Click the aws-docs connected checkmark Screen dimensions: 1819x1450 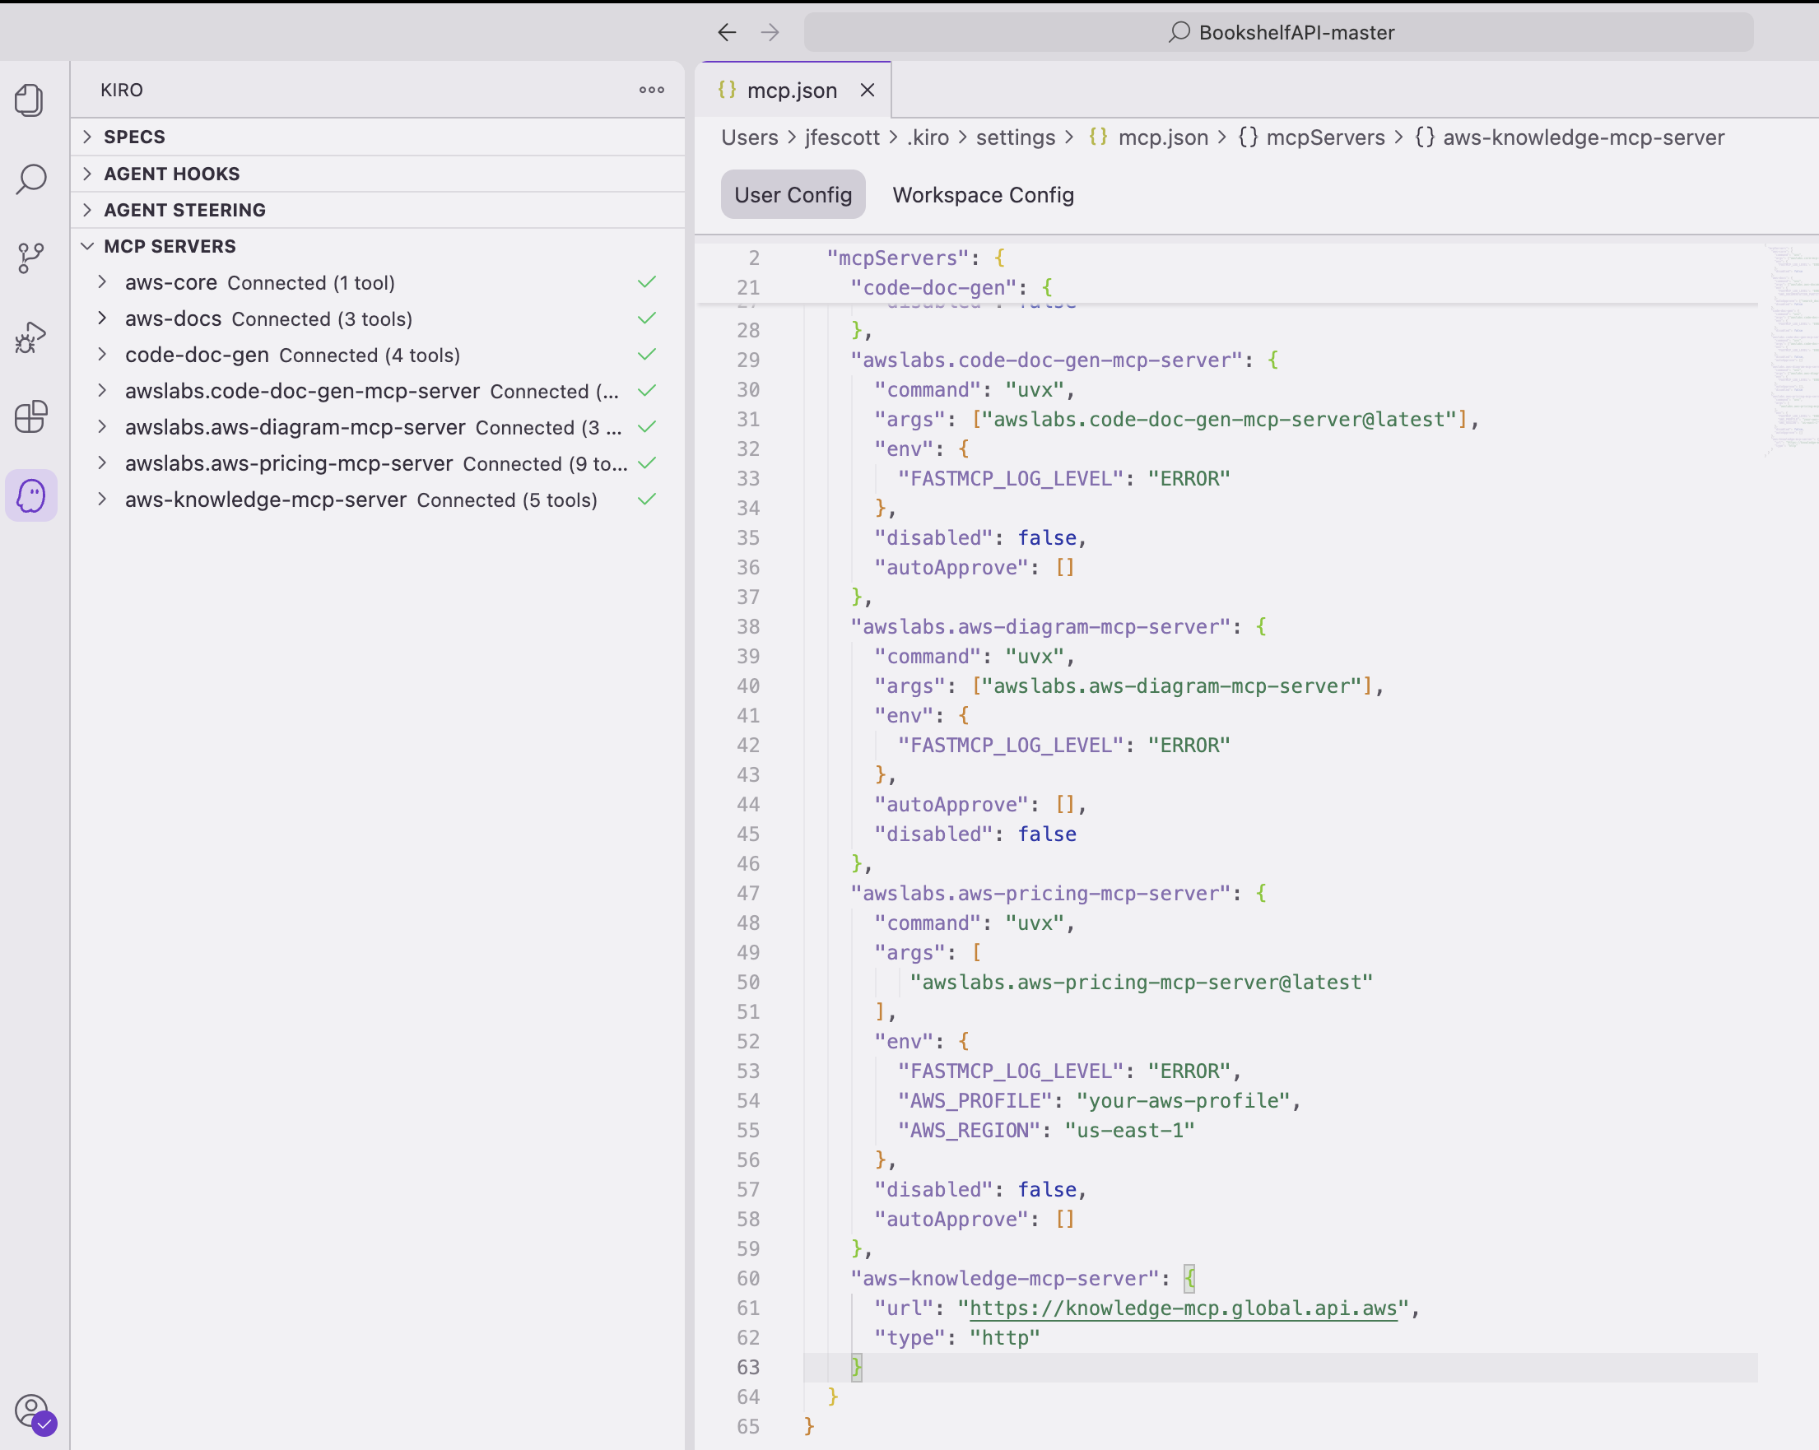[x=646, y=318]
